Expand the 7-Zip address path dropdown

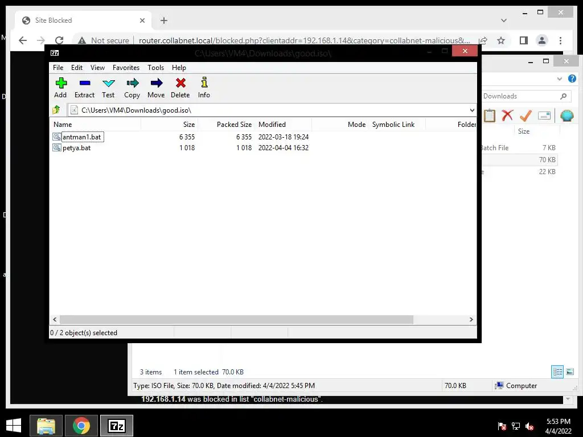coord(472,110)
